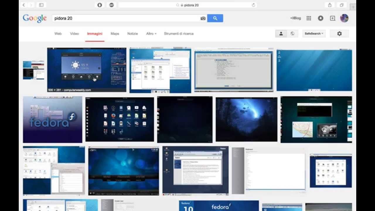Open the SafeSearch dropdown
Image resolution: width=375 pixels, height=211 pixels.
(314, 34)
